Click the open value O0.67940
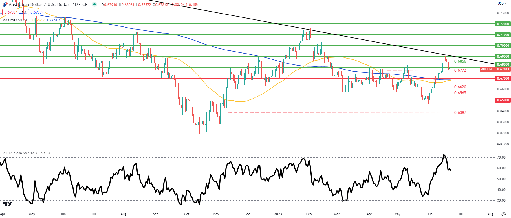The width and height of the screenshot is (511, 218). 109,5
